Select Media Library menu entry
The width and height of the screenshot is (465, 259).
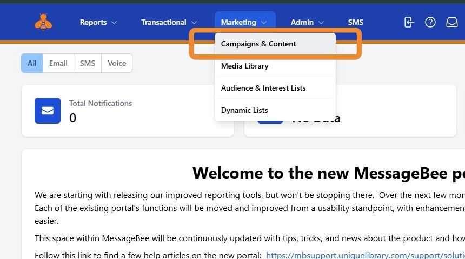point(275,66)
